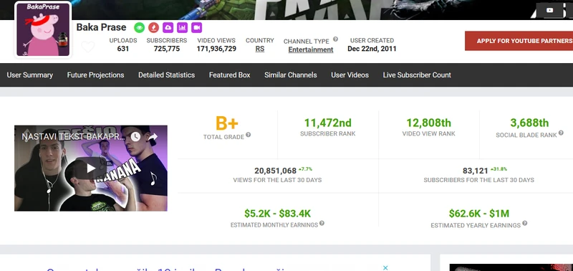Open the Future Projections tab
Viewport: 573px width, 271px height.
[95, 75]
